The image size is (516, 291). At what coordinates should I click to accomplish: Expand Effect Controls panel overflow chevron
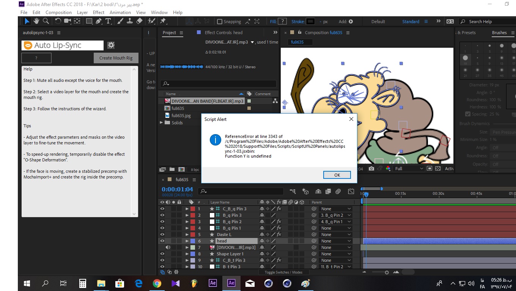click(275, 33)
